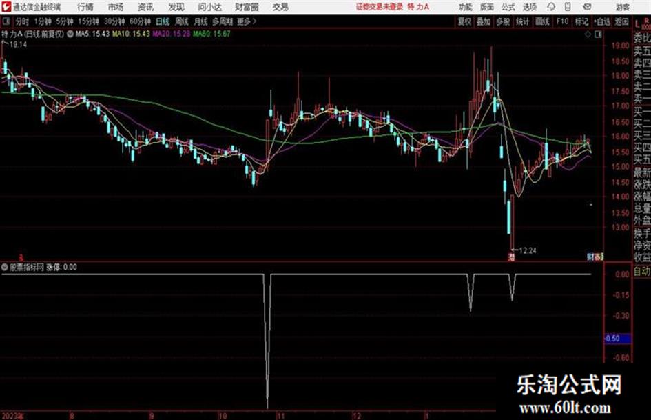Add stock with 自选 button
Screen dimensions: 651x420
click(x=601, y=21)
